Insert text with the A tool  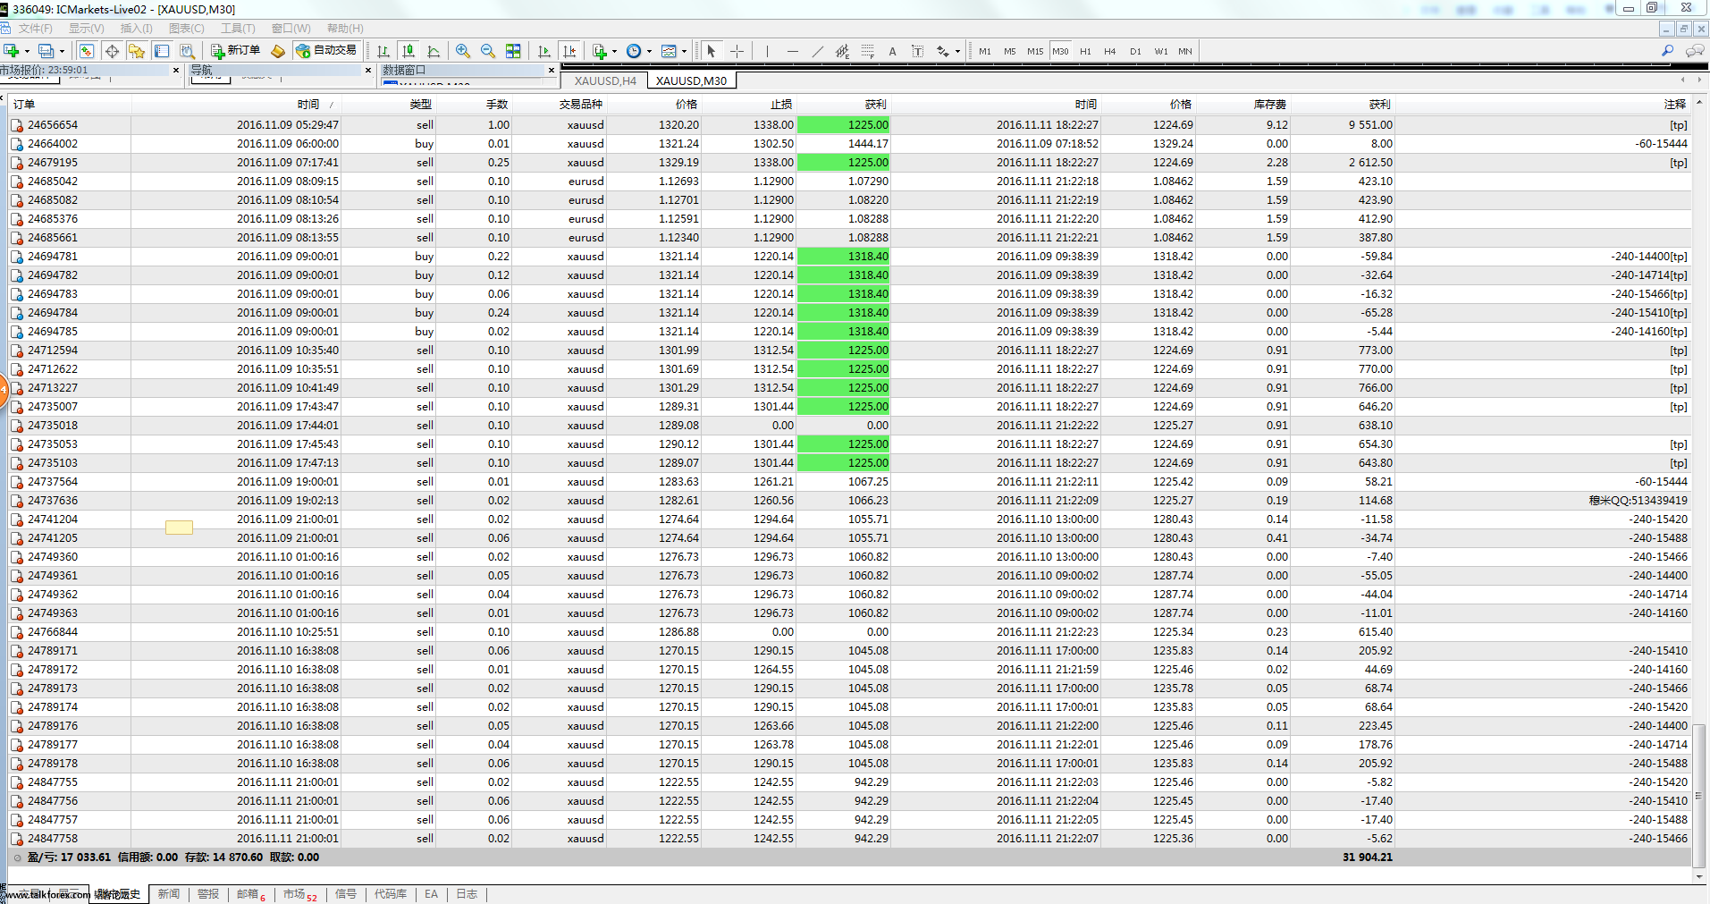click(892, 51)
